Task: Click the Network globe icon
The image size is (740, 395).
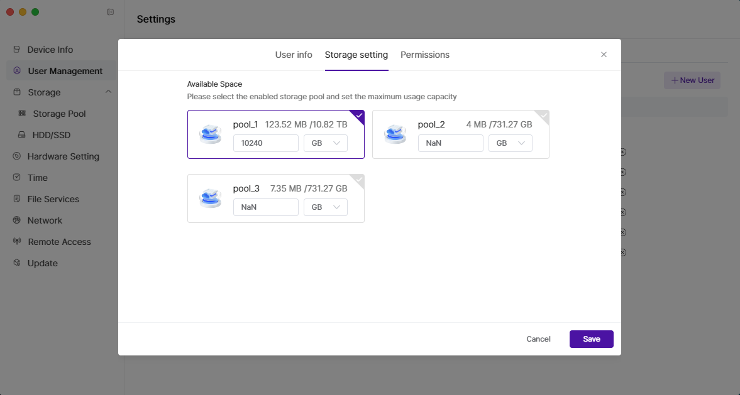Action: point(17,220)
